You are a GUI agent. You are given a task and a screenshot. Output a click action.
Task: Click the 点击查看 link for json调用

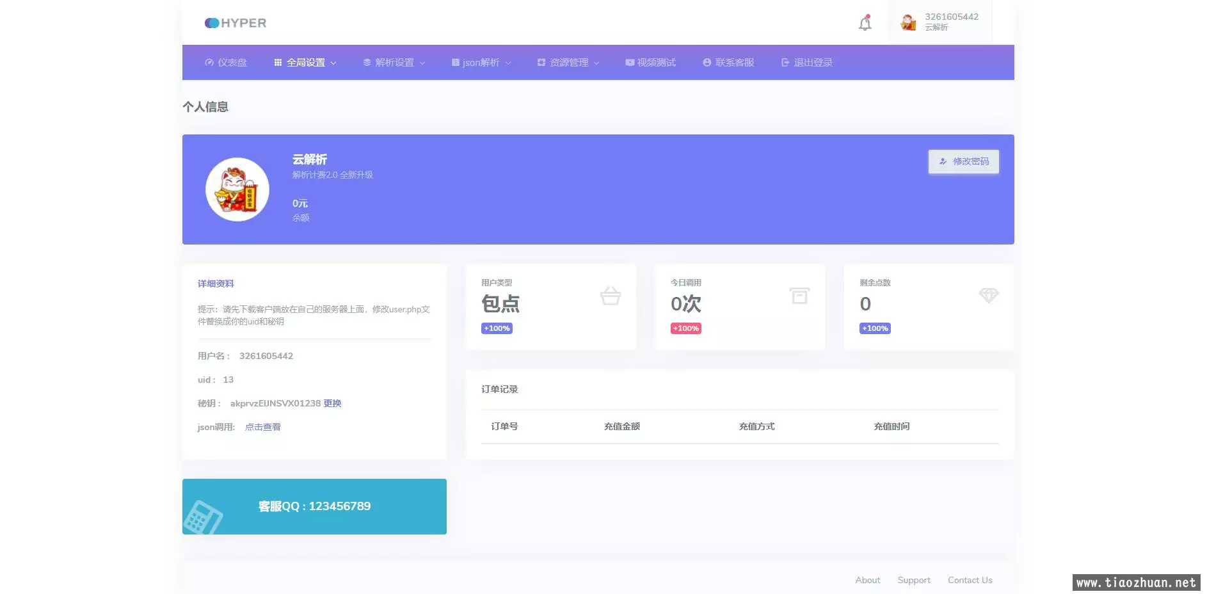262,427
